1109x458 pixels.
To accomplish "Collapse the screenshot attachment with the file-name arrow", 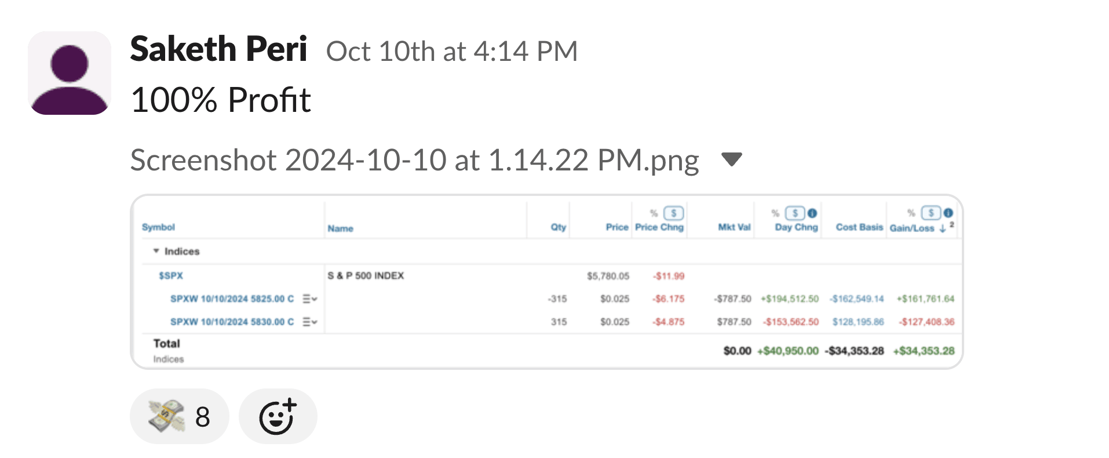I will (x=732, y=159).
